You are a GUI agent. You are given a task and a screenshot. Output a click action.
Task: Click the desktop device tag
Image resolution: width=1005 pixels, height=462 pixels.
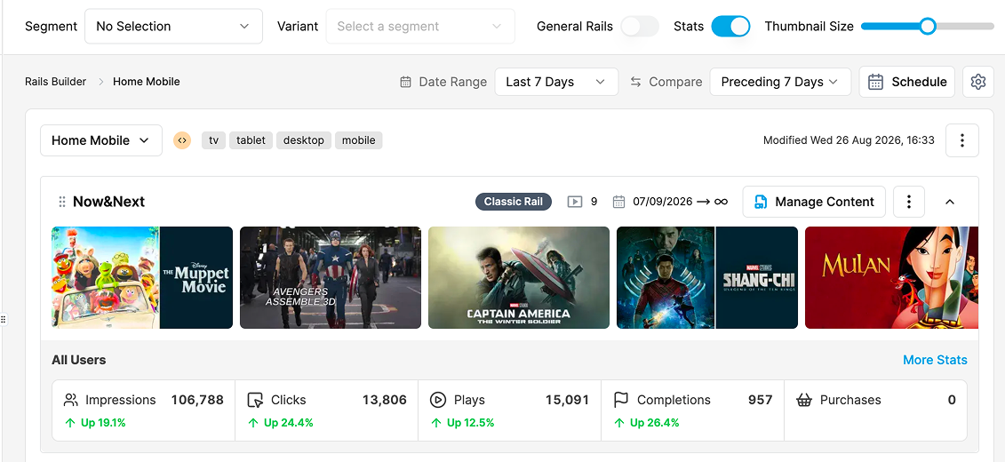tap(304, 140)
